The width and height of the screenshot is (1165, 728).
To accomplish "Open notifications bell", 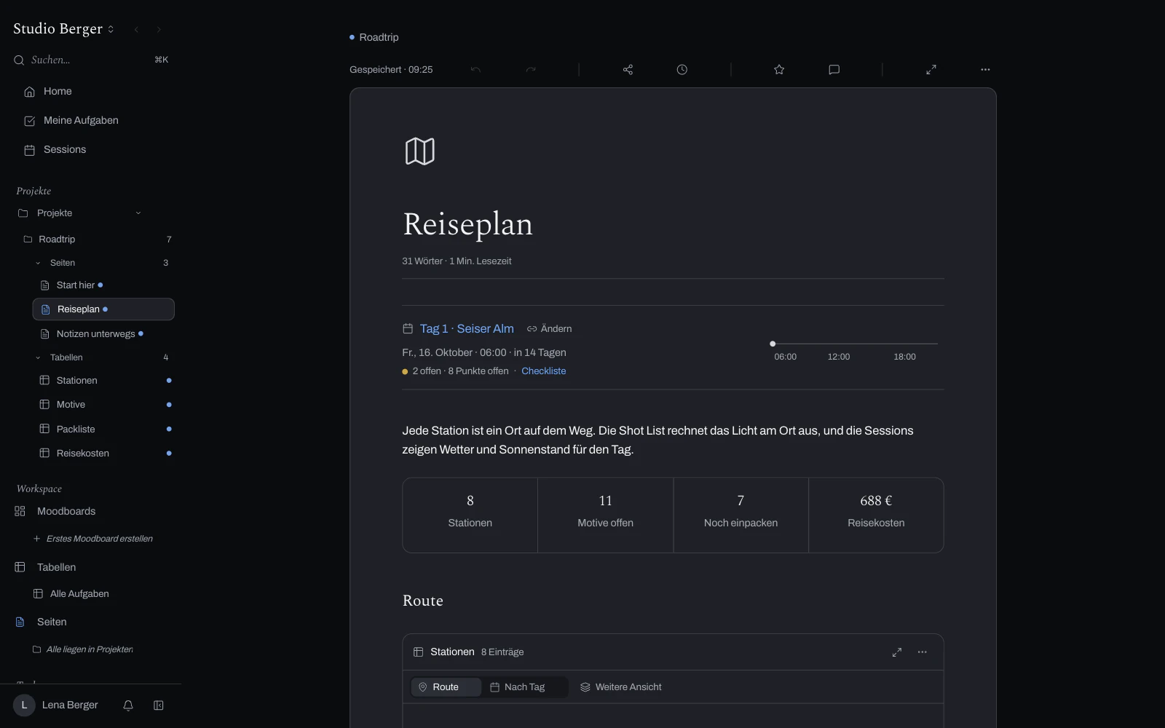I will point(128,705).
